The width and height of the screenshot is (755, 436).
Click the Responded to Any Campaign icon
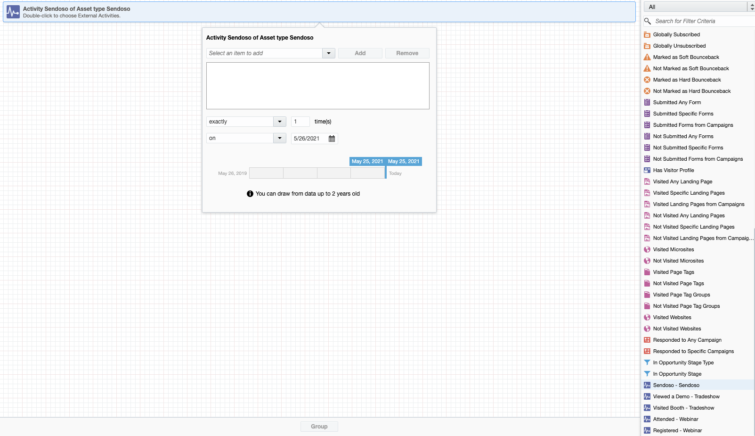click(x=647, y=340)
